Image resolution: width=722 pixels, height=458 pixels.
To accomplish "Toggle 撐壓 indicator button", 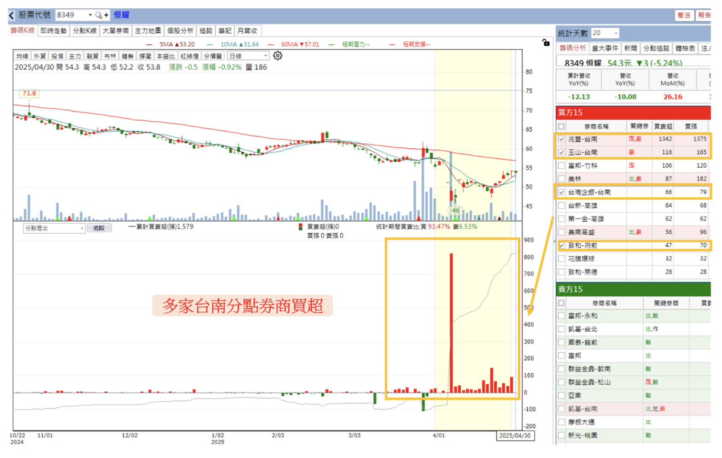I will 145,56.
